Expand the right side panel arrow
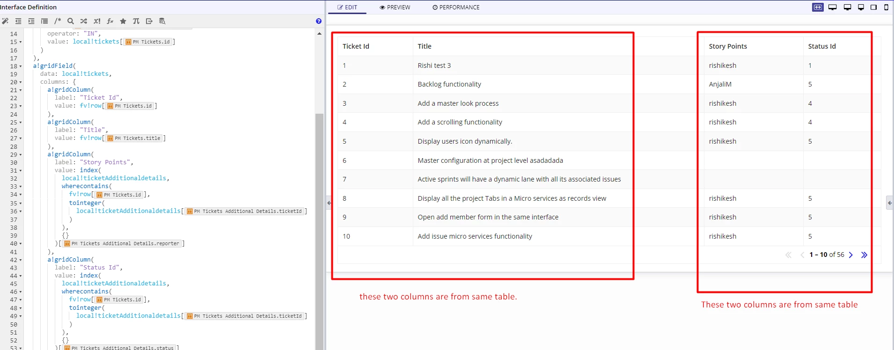The height and width of the screenshot is (350, 894). (890, 203)
